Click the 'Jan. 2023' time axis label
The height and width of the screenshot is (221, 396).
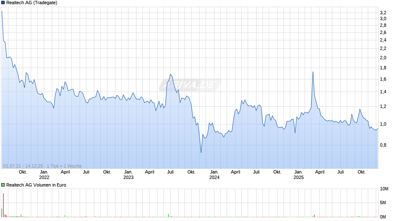[x=128, y=175]
